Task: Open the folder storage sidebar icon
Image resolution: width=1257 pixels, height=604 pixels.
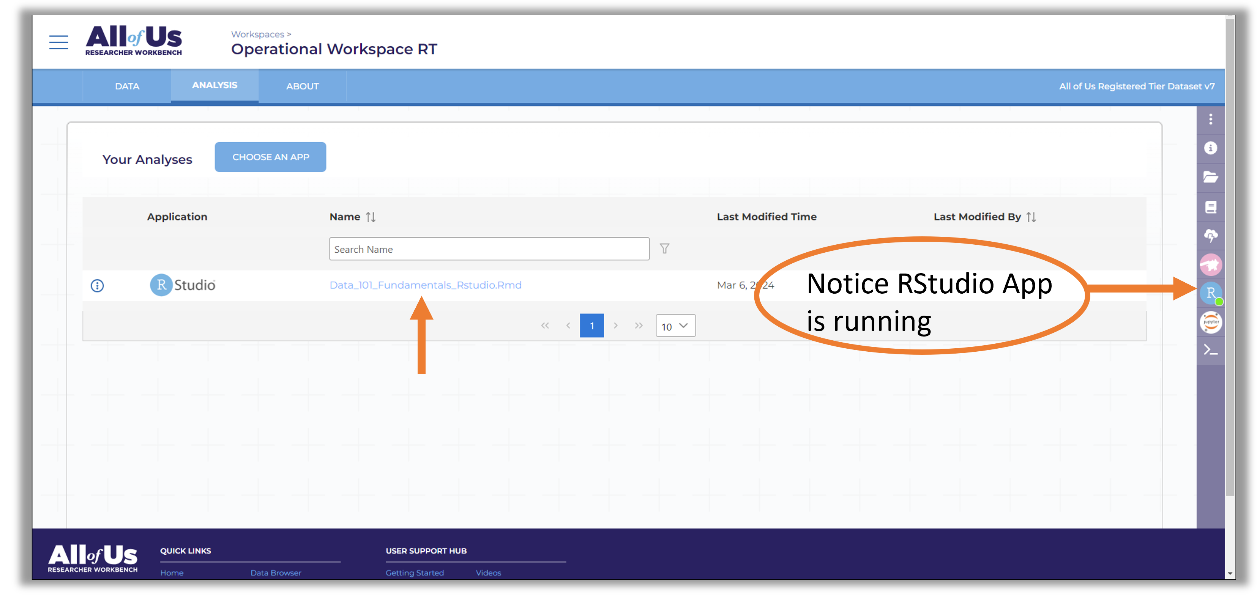Action: click(x=1210, y=177)
